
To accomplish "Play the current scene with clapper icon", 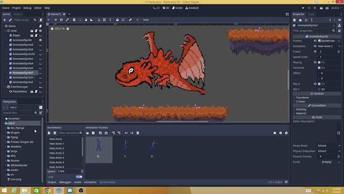I will pyautogui.click(x=321, y=8).
